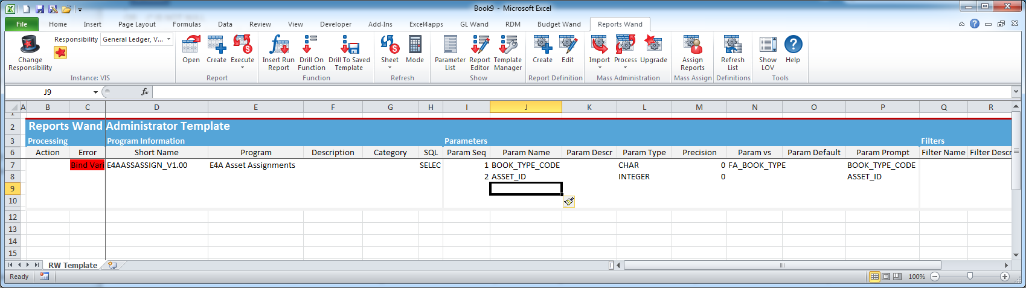
Task: Click the horizontal scrollbar thumb
Action: [x=782, y=265]
